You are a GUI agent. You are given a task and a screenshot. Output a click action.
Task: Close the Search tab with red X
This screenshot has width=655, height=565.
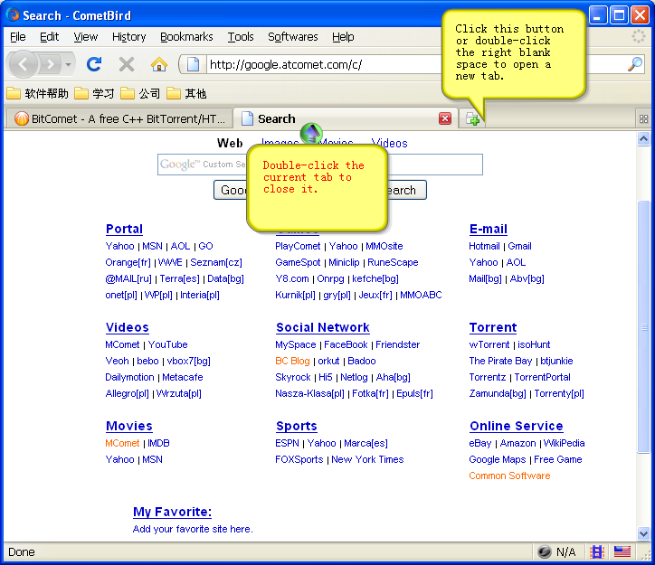(x=445, y=118)
